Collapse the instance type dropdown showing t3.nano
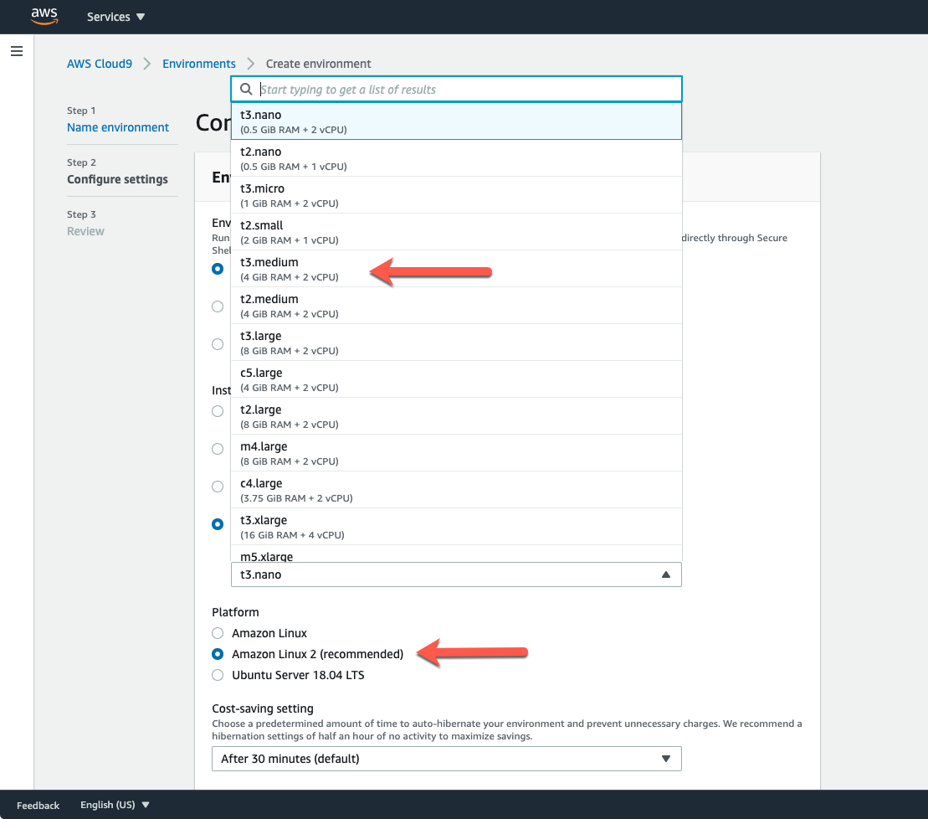 pos(456,574)
